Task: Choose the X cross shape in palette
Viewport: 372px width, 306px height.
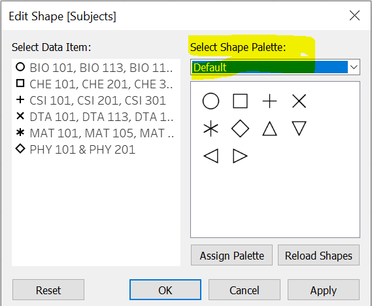Action: tap(299, 101)
